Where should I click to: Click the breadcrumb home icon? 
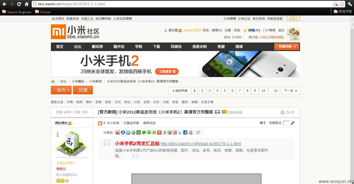click(x=53, y=82)
